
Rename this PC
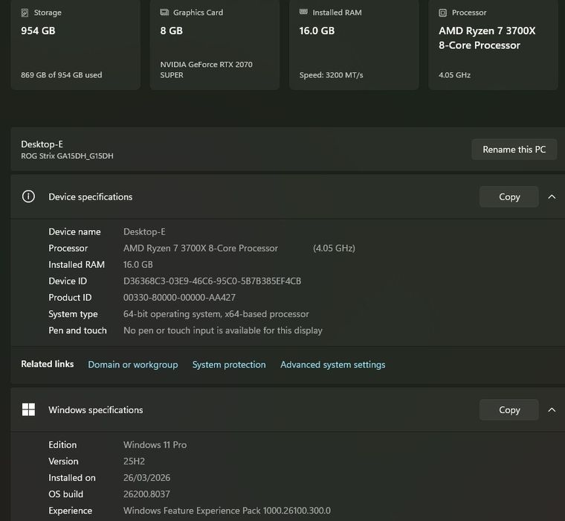point(514,150)
